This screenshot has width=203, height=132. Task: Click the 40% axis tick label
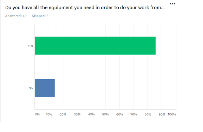[x=91, y=114]
